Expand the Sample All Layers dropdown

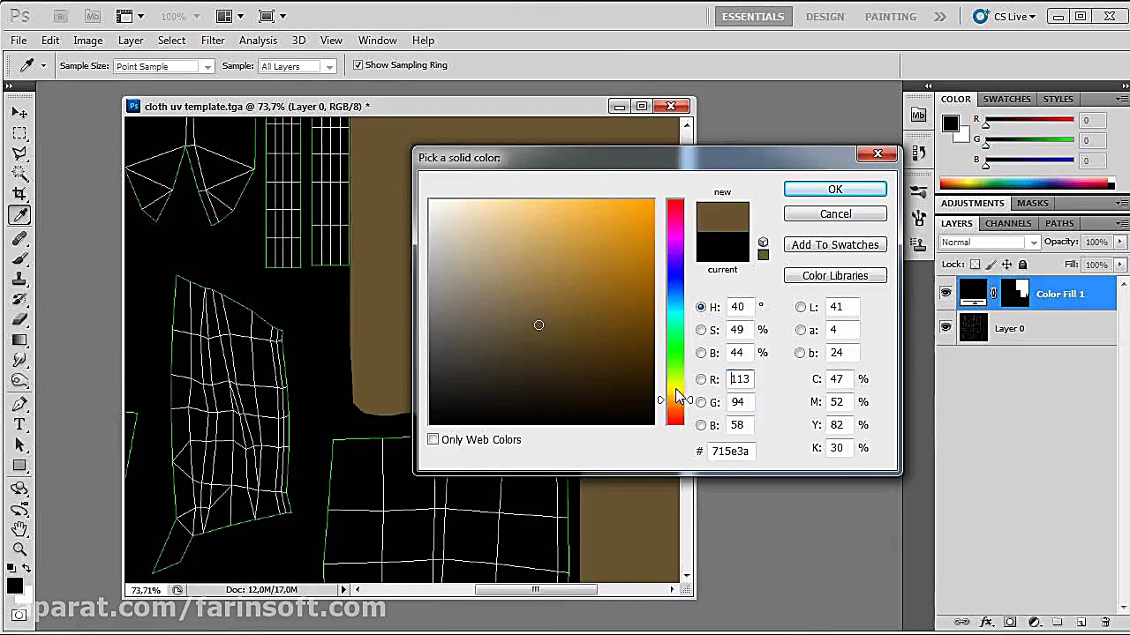(297, 66)
